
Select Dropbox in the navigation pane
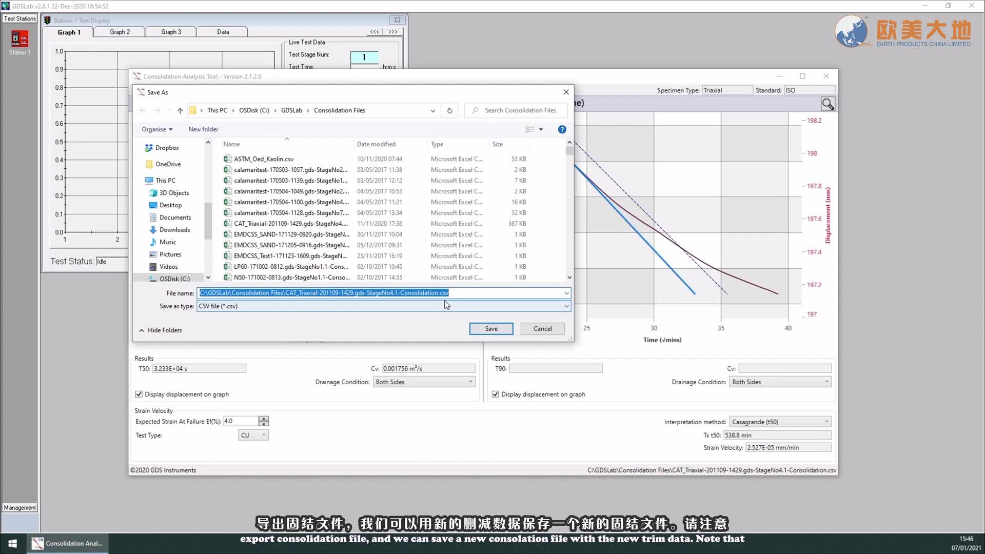click(167, 148)
